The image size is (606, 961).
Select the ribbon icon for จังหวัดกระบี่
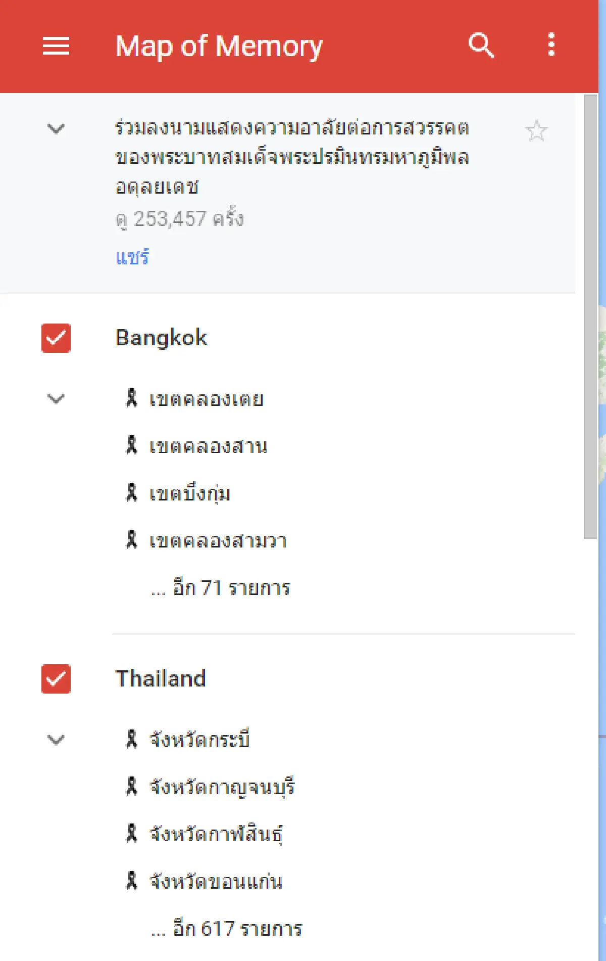point(132,740)
